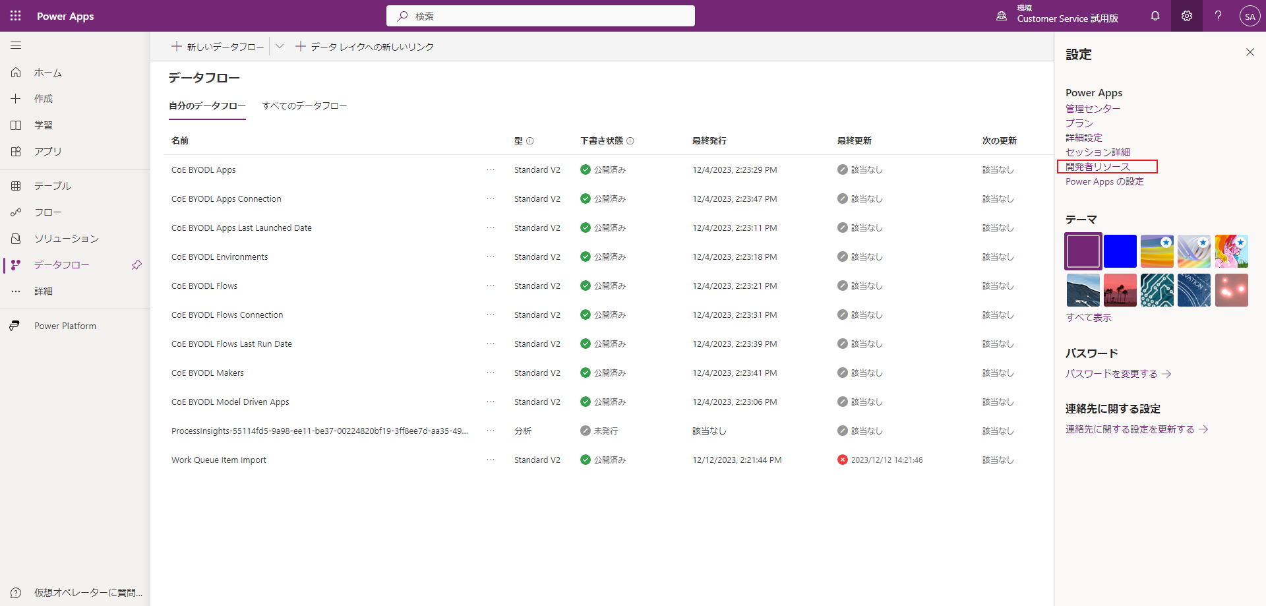Viewport: 1266px width, 606px height.
Task: Open the app launcher waffle icon
Action: pos(16,16)
